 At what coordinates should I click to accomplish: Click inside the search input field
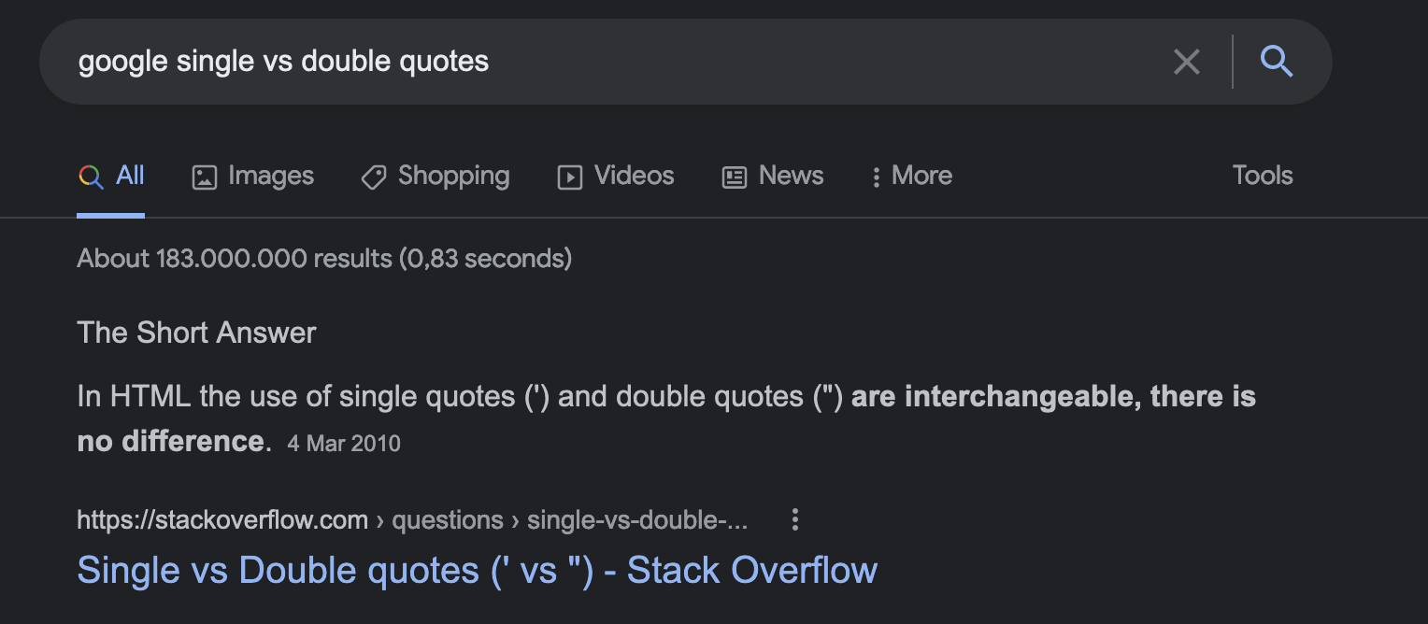click(x=561, y=62)
